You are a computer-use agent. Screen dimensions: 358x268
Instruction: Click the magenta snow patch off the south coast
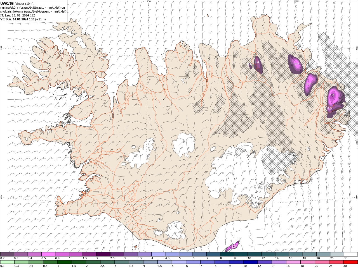232,247
